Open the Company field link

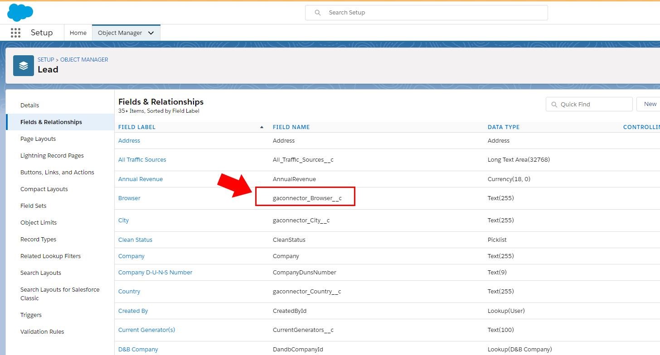(x=131, y=256)
